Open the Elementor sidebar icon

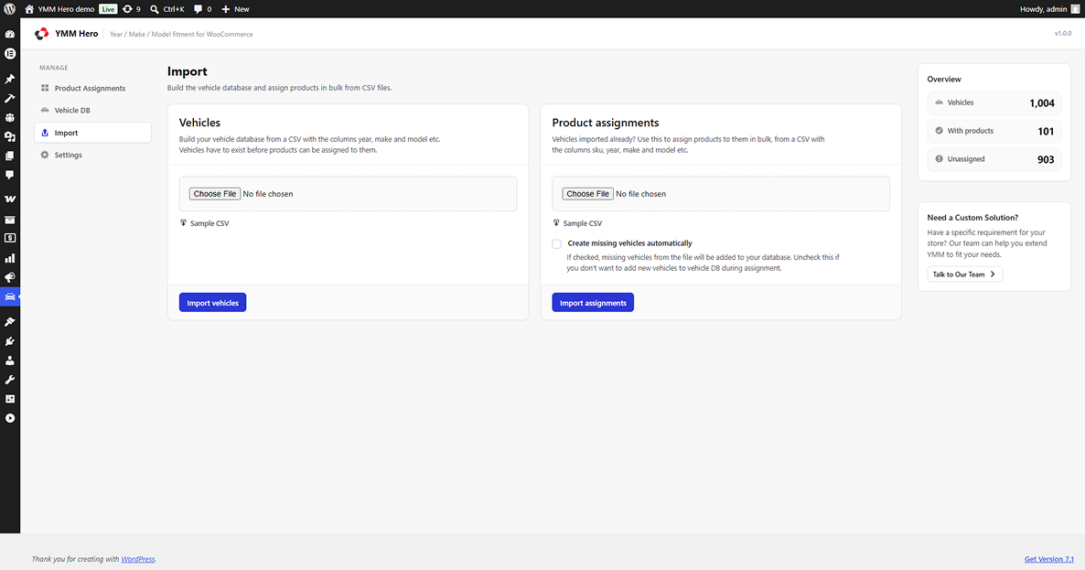10,53
